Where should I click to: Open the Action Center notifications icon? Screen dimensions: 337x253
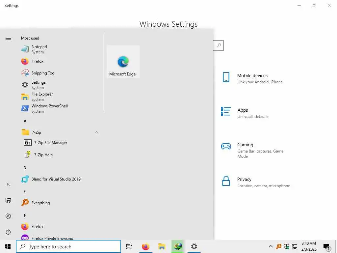[x=327, y=246]
